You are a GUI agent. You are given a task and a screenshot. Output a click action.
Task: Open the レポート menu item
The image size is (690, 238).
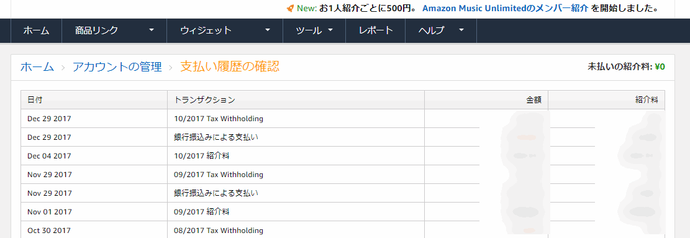(375, 30)
